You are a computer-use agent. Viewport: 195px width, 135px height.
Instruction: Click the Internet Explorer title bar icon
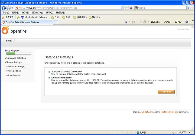[x=2, y=3]
